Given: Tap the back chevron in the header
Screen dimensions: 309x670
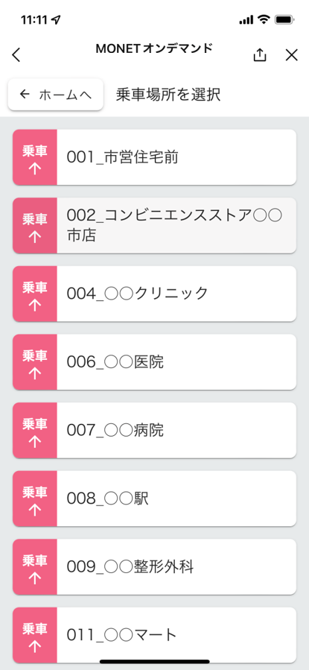Looking at the screenshot, I should pyautogui.click(x=16, y=55).
